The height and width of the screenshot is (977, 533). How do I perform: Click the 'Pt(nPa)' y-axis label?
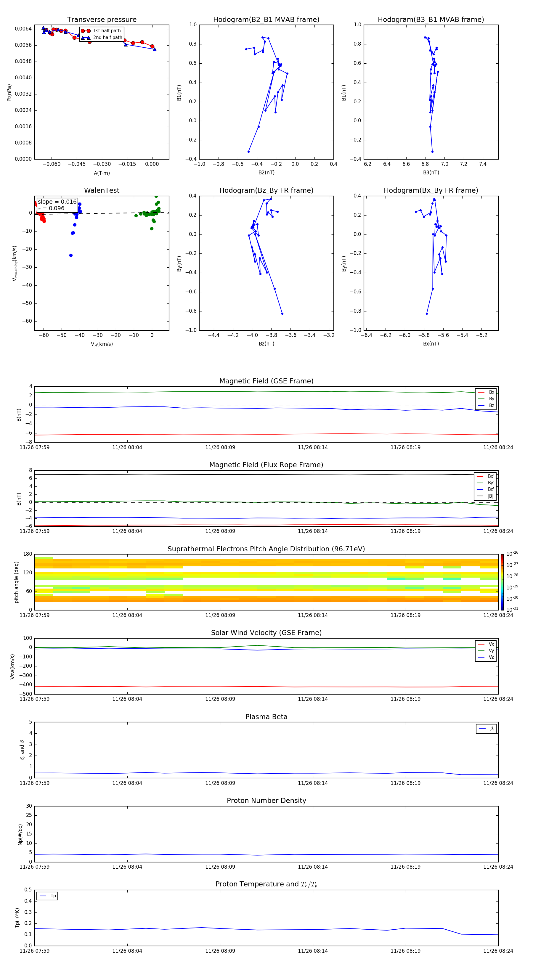[9, 93]
